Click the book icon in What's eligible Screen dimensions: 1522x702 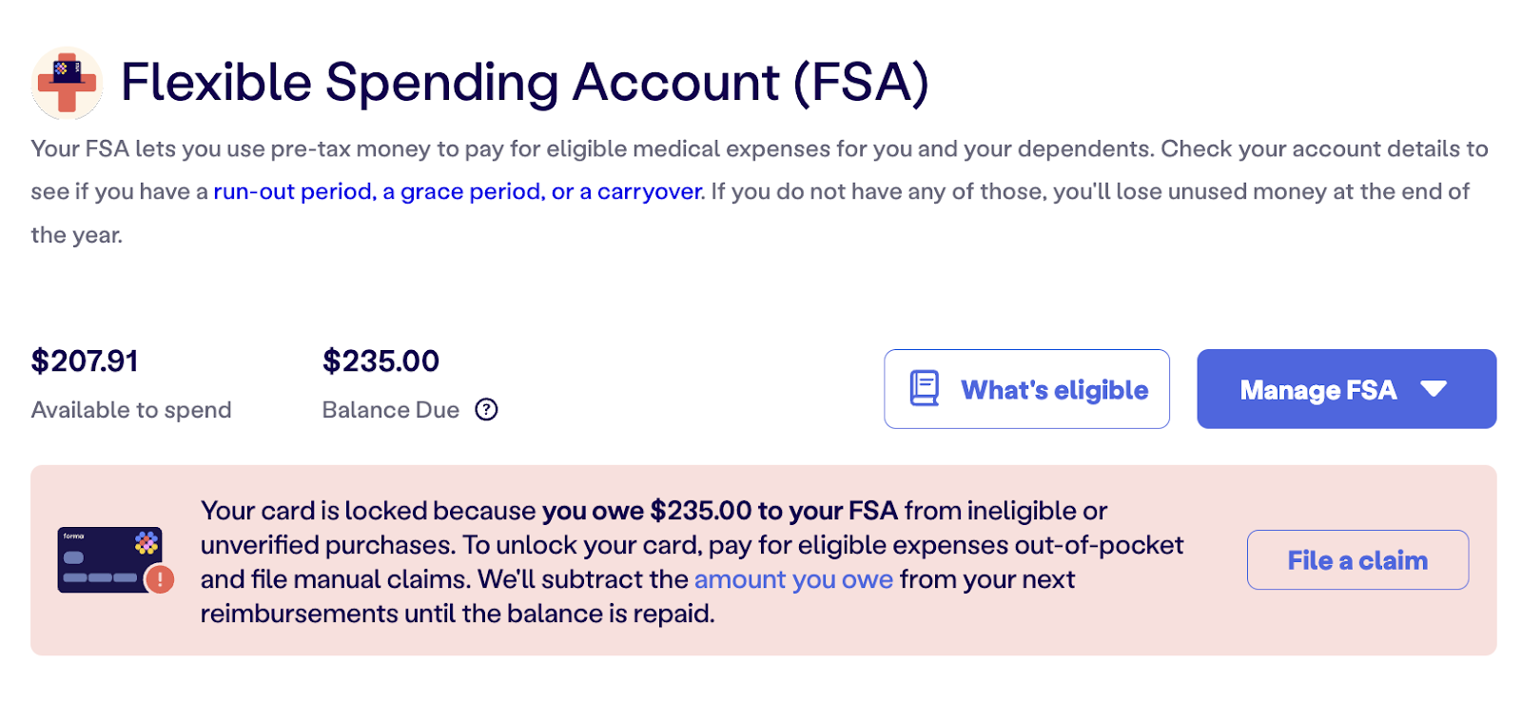pos(924,389)
